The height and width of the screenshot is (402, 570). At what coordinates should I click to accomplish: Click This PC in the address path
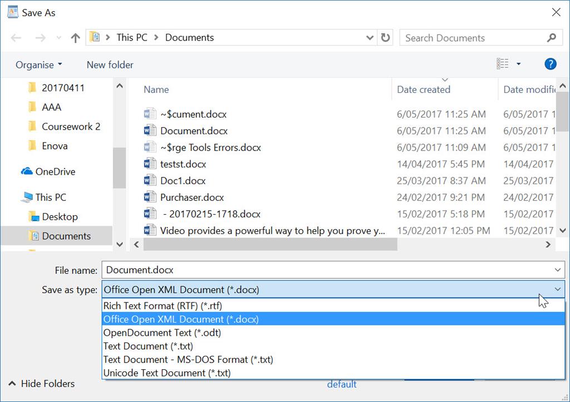131,37
